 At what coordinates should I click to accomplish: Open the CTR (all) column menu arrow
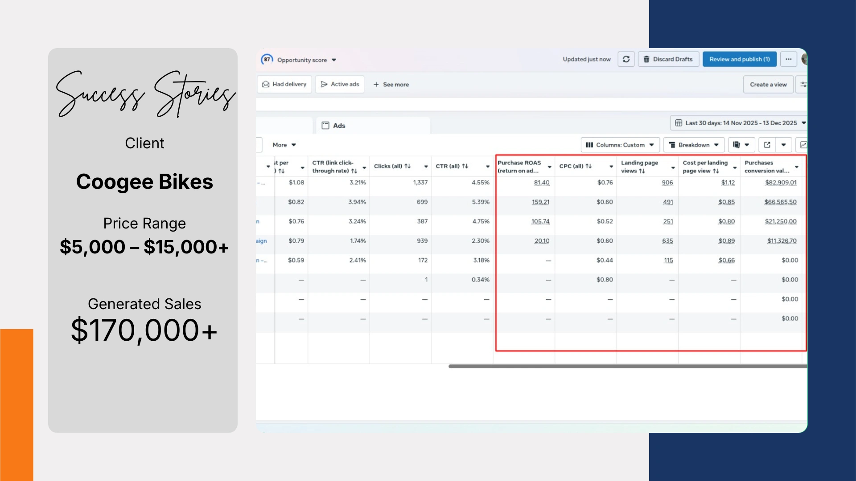pyautogui.click(x=488, y=167)
